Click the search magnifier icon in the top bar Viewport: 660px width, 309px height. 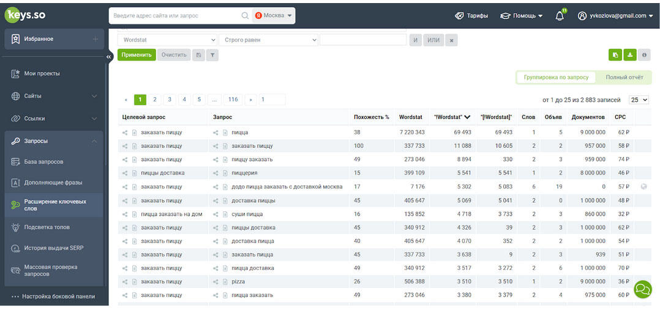[x=245, y=16]
